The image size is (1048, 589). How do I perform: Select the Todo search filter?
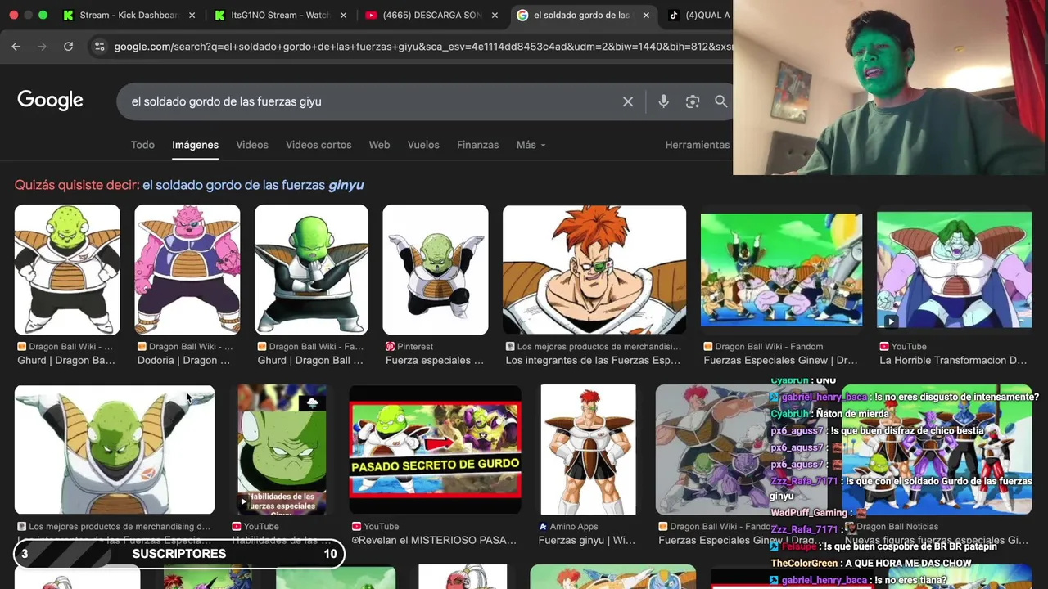pos(142,145)
